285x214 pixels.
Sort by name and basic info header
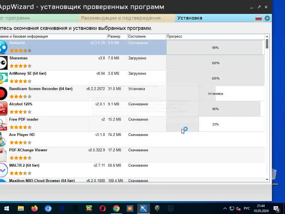(53, 37)
